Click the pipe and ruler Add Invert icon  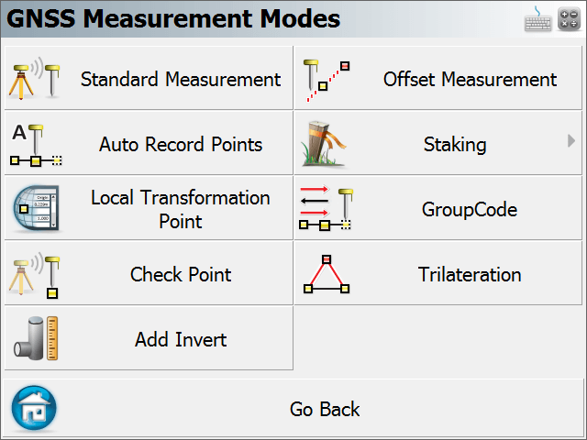pyautogui.click(x=36, y=338)
